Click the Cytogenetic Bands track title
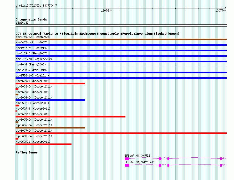 (x=31, y=19)
